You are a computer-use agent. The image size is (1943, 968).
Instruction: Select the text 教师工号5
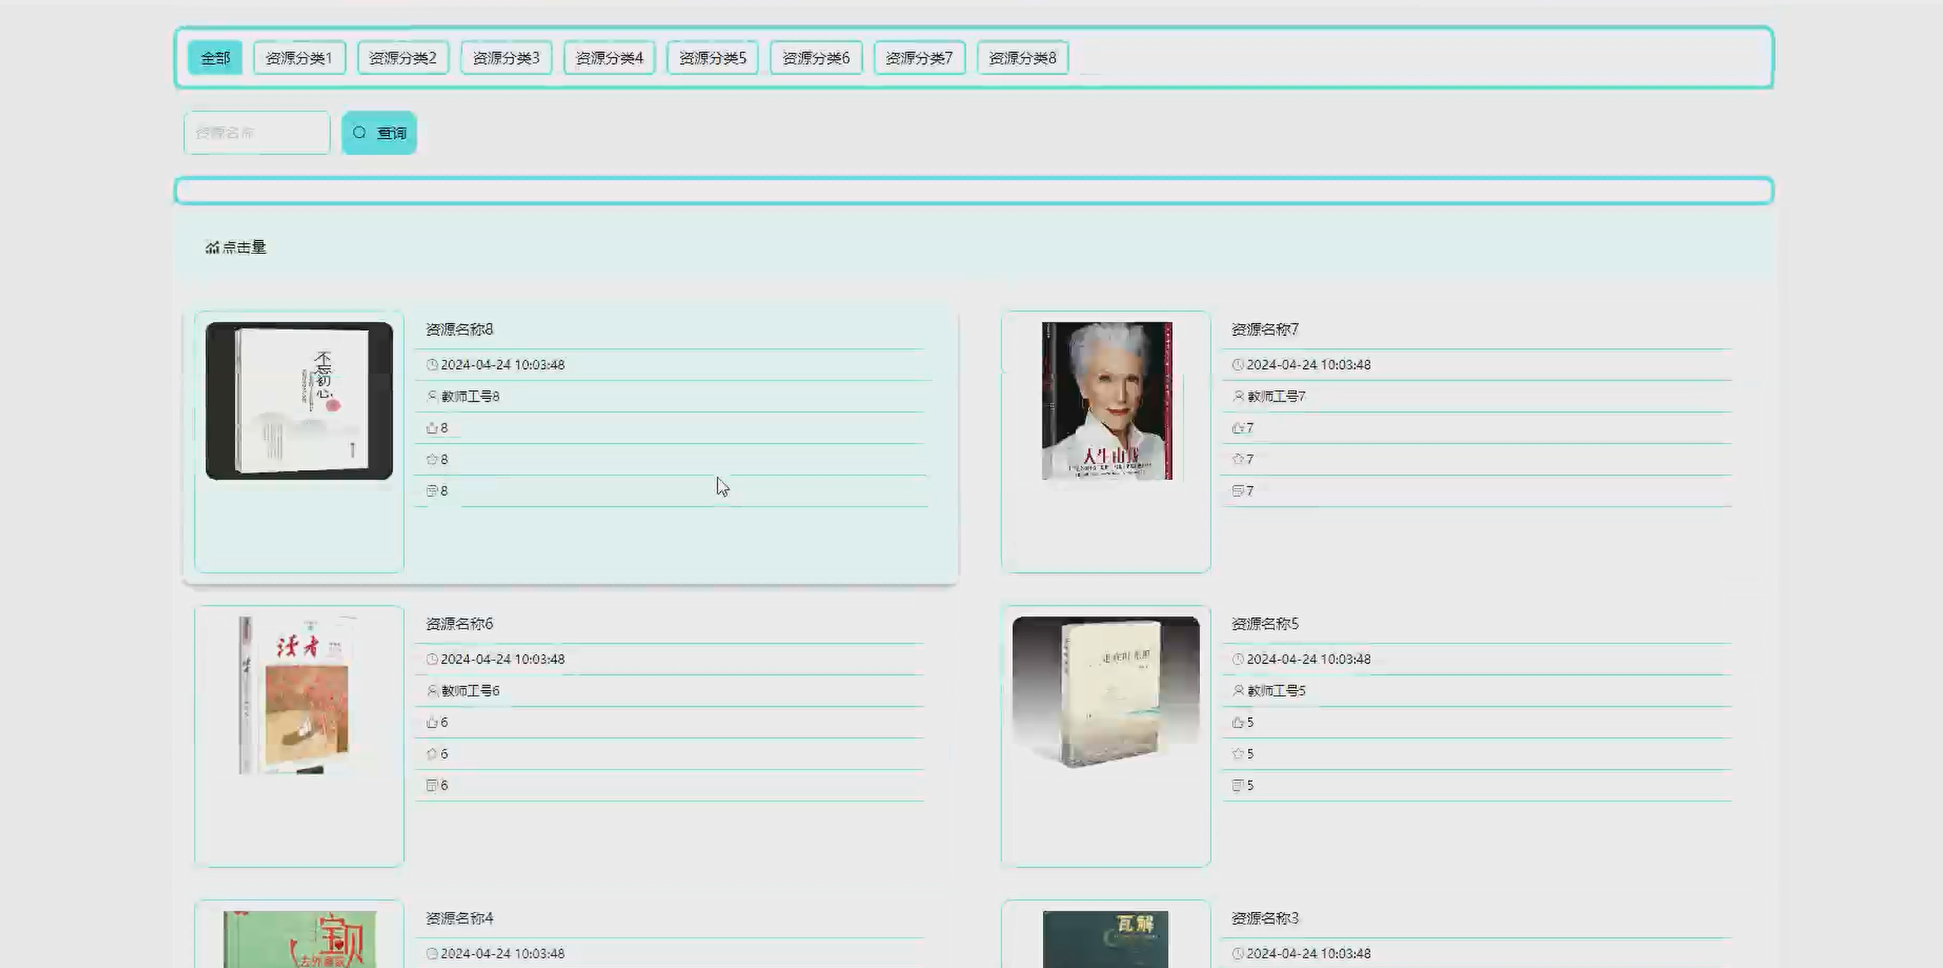[1276, 691]
